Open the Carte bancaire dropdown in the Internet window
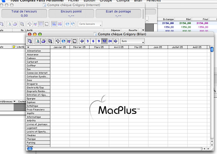 pos(90,24)
